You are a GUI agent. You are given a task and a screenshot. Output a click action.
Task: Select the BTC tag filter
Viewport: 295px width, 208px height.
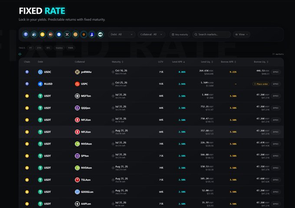point(48,48)
